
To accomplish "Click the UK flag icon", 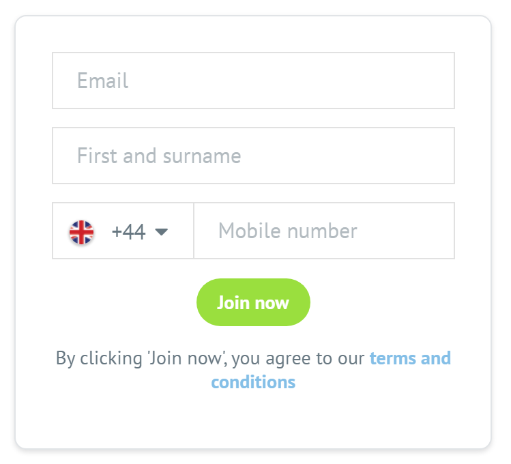I will pyautogui.click(x=81, y=232).
